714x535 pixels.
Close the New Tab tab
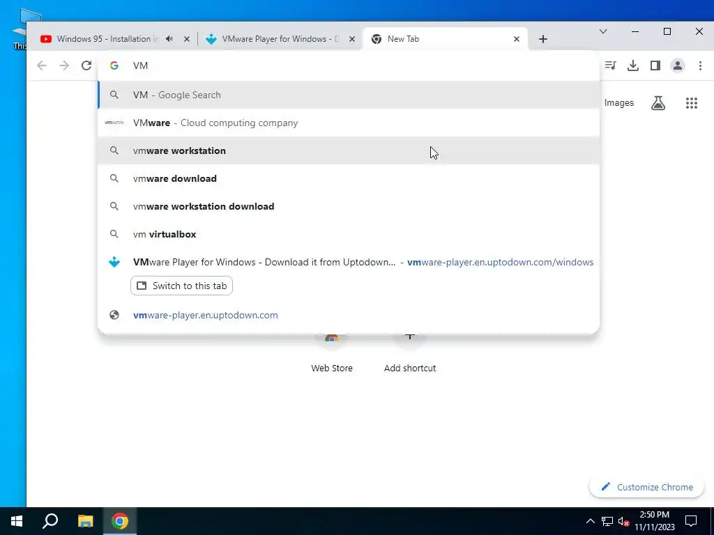517,39
